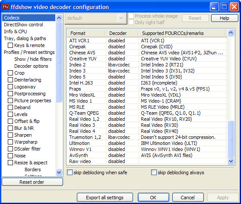241x204 pixels.
Task: Check skip deblocking always
Action: pos(154,173)
